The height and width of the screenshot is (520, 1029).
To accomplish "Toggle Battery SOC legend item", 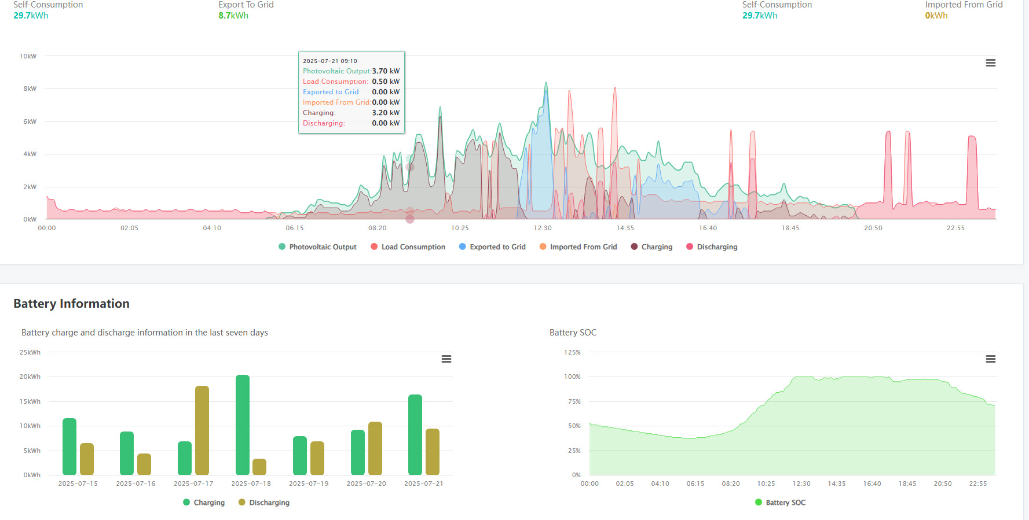I will pos(785,503).
